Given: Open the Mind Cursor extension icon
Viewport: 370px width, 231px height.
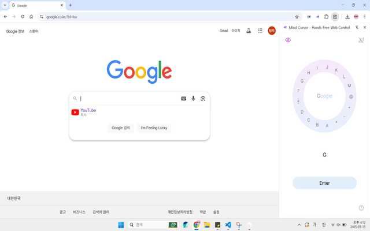Looking at the screenshot, I should click(x=317, y=17).
